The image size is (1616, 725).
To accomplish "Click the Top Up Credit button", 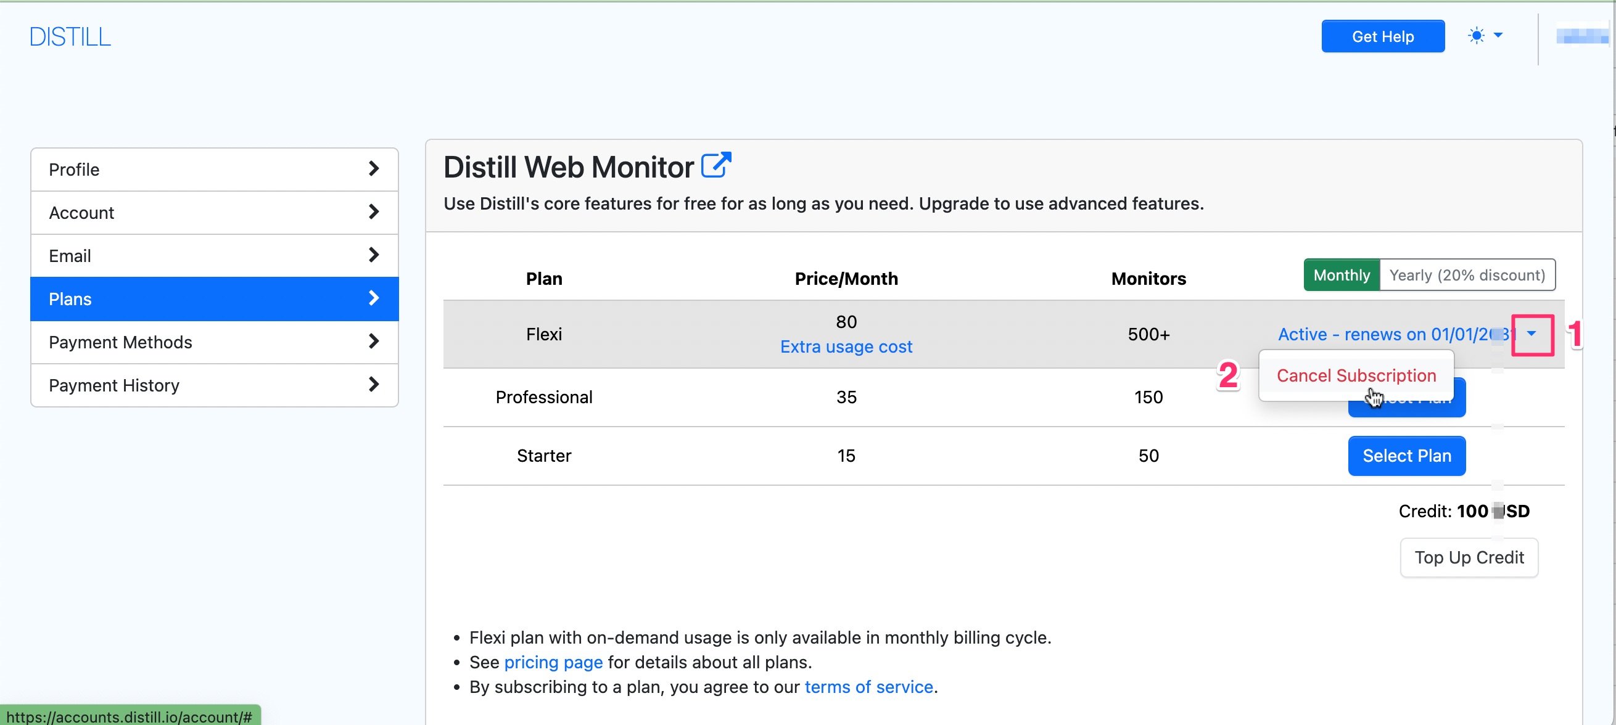I will (x=1469, y=557).
